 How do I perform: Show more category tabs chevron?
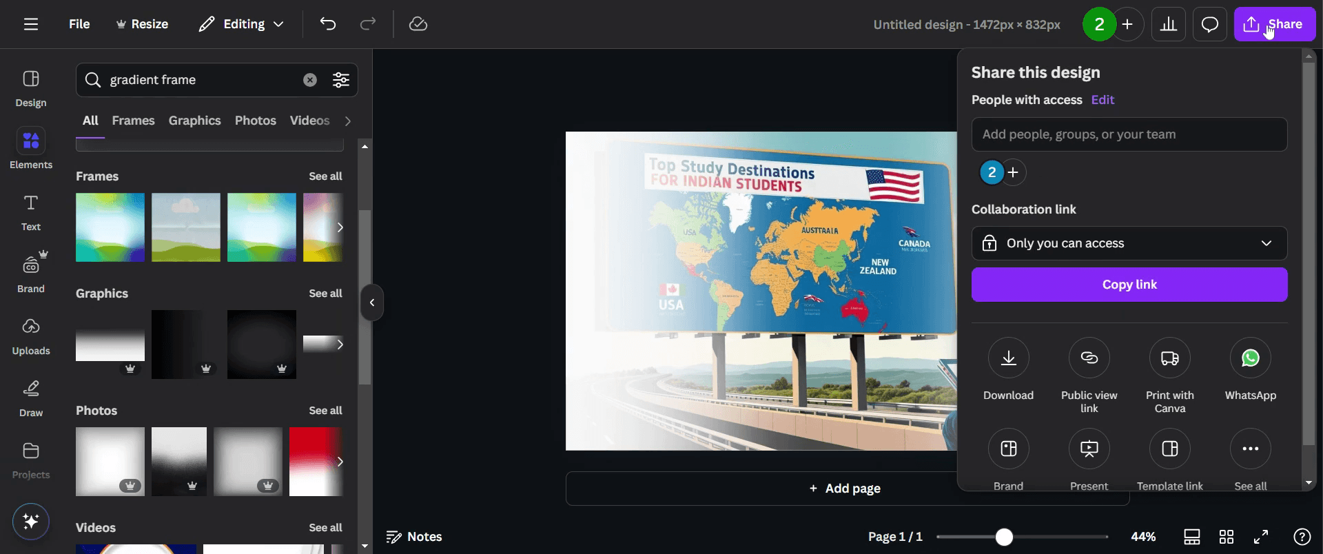pos(348,121)
